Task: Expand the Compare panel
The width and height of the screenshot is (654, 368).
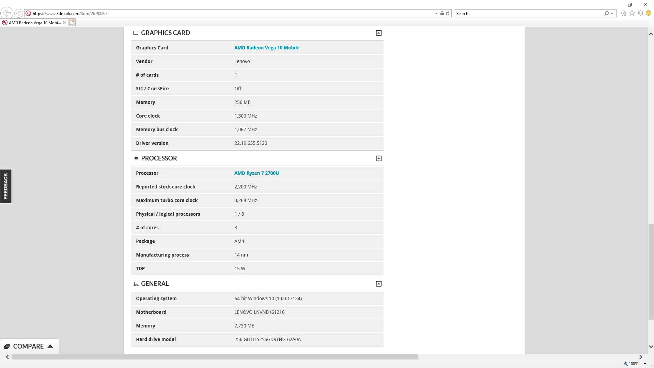Action: (x=29, y=346)
